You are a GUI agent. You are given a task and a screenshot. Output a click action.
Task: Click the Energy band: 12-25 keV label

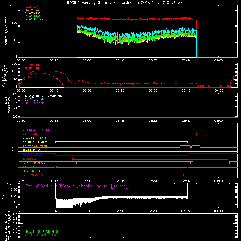pos(44,96)
